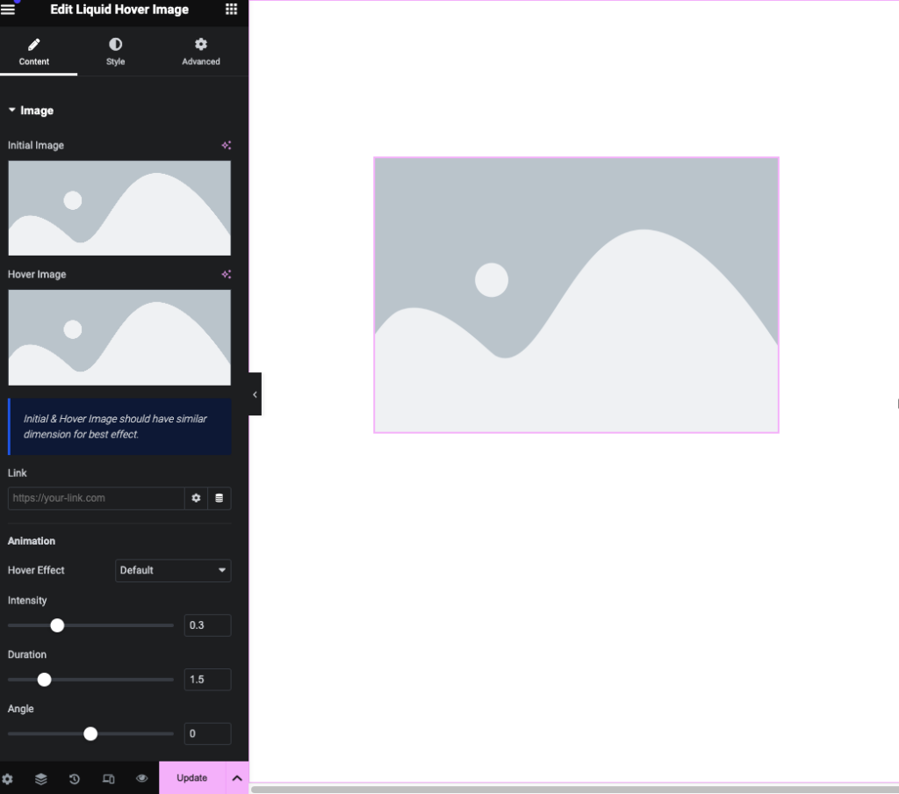Switch to the Advanced tab
The image size is (899, 794).
(201, 52)
